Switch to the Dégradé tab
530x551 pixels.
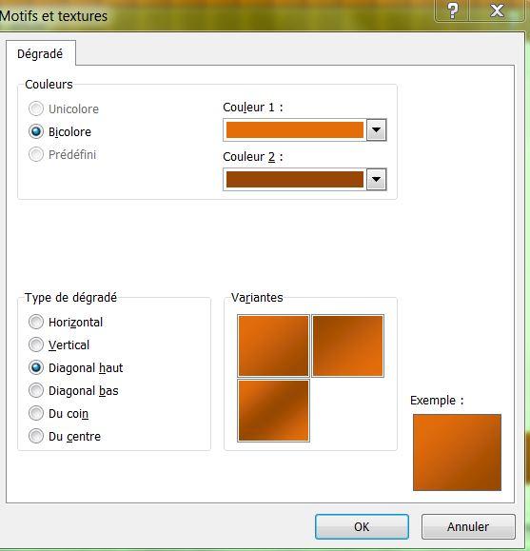(x=40, y=53)
